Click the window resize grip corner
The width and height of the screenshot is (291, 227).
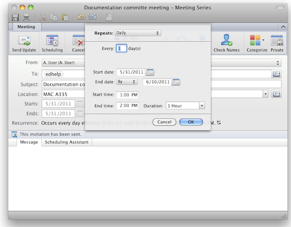pyautogui.click(x=284, y=216)
